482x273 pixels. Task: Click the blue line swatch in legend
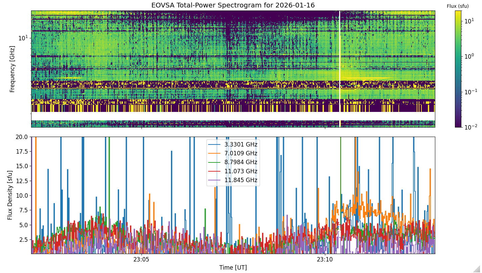click(215, 145)
